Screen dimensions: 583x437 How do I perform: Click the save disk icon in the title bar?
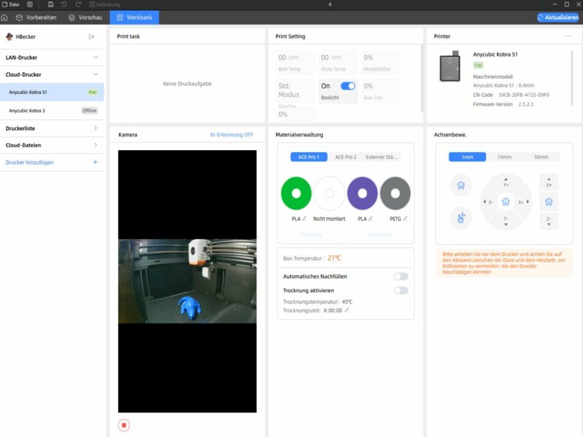[50, 4]
